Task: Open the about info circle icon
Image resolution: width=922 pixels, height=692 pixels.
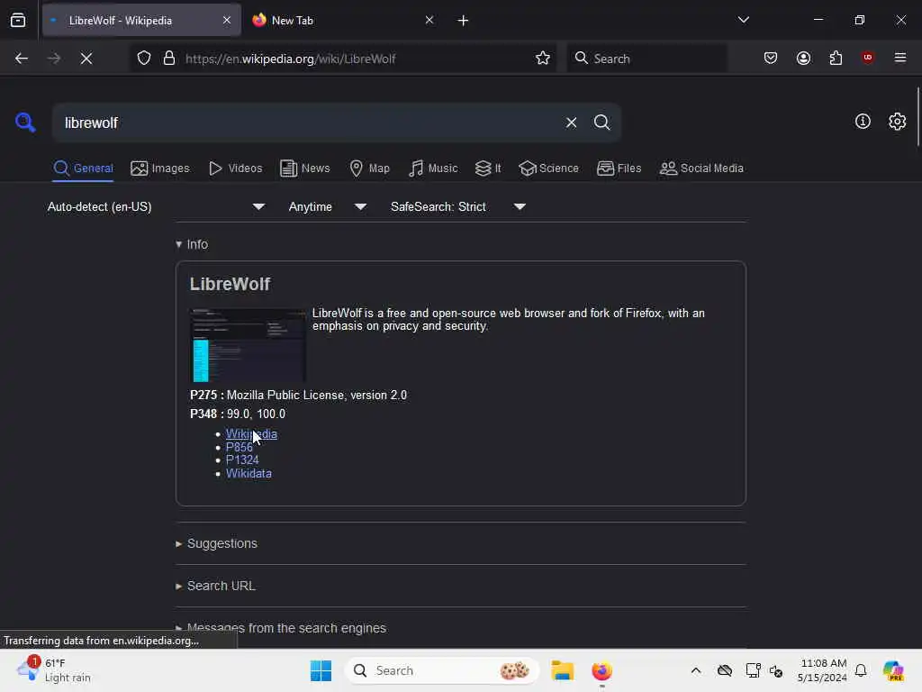Action: pos(863,122)
